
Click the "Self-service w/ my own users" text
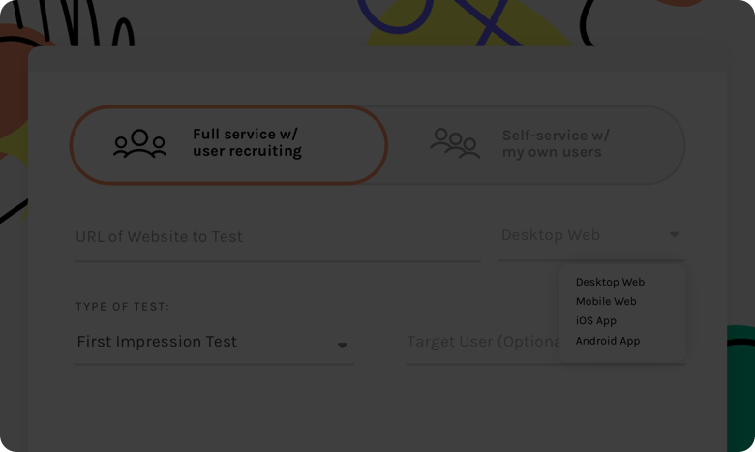click(556, 143)
